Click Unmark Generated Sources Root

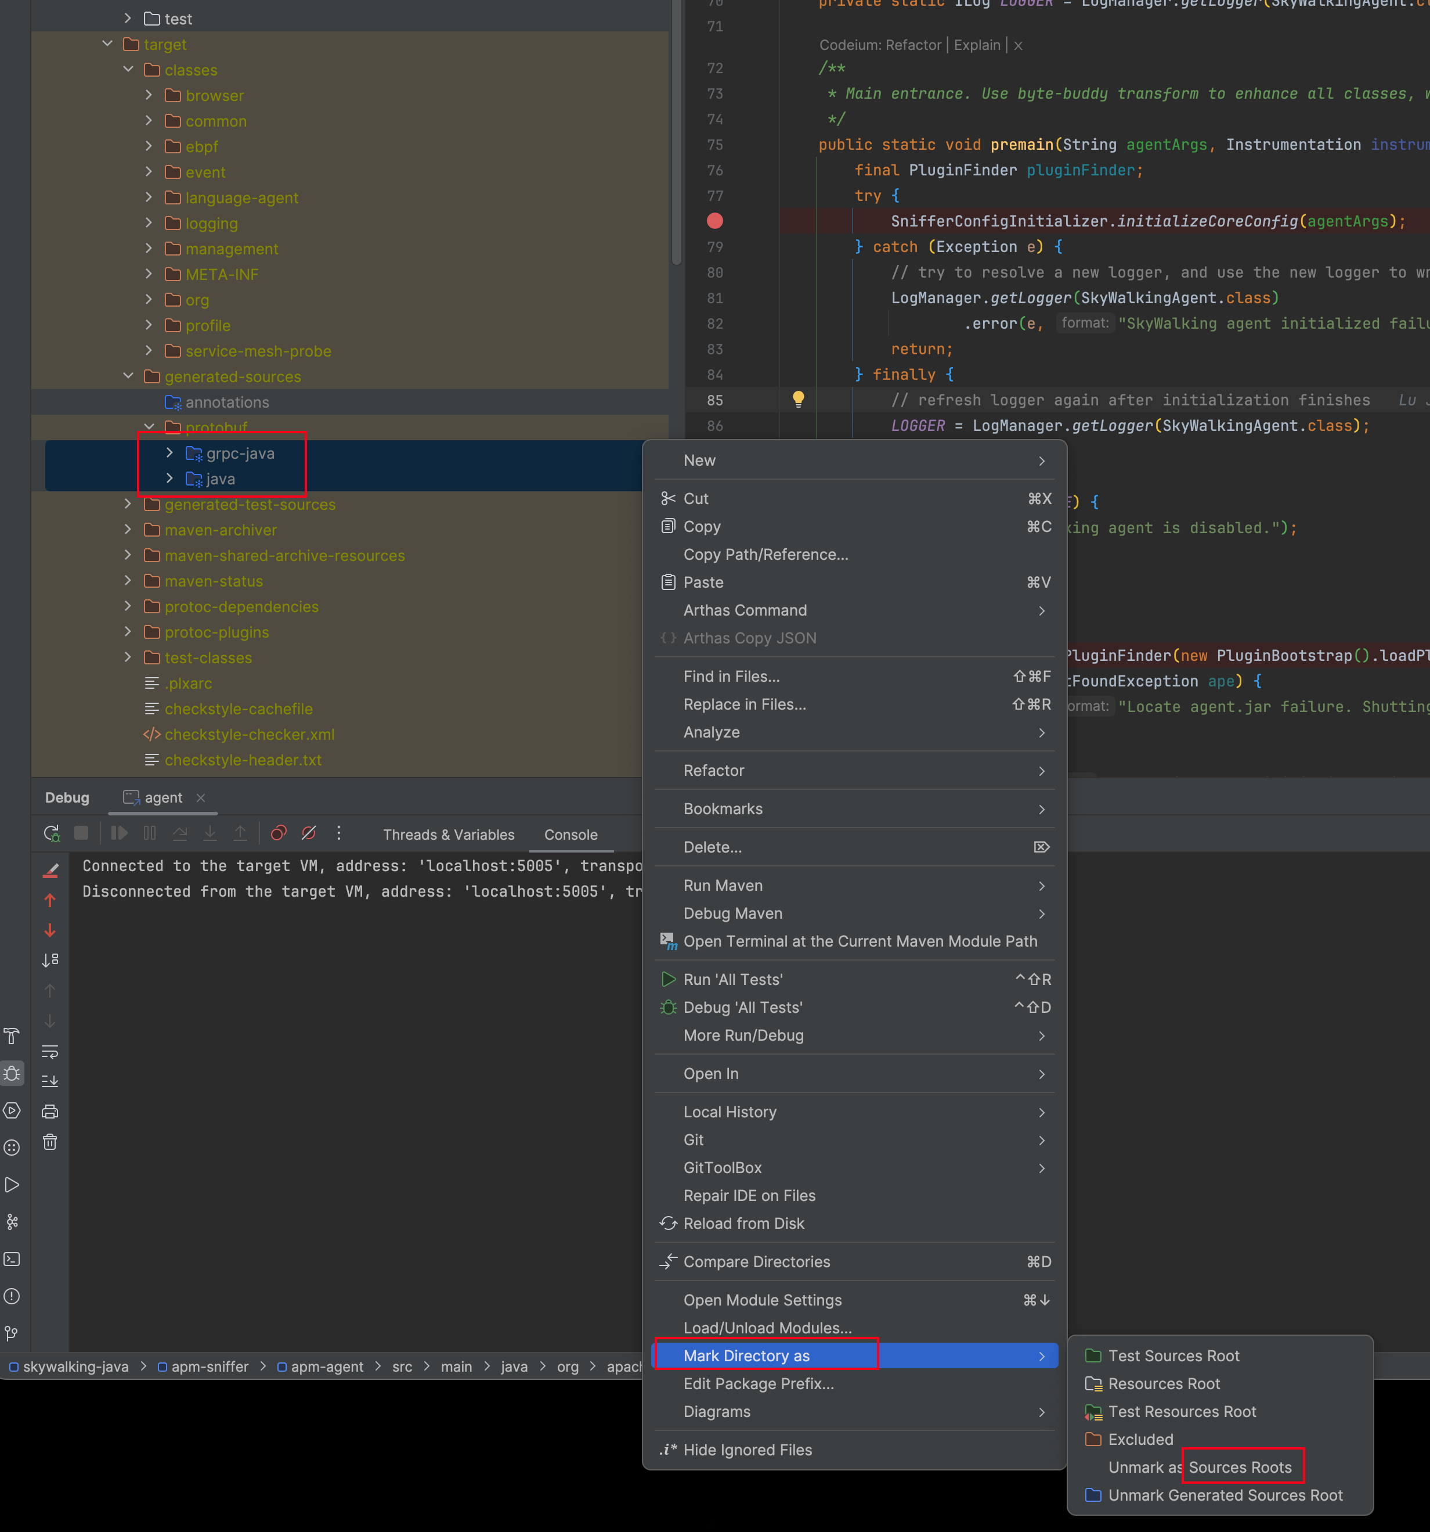pos(1220,1495)
